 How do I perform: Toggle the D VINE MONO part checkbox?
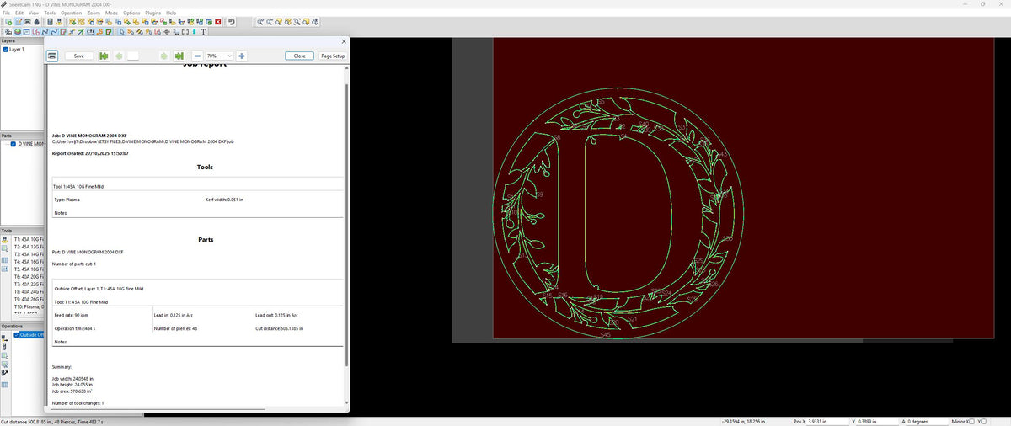coord(13,144)
